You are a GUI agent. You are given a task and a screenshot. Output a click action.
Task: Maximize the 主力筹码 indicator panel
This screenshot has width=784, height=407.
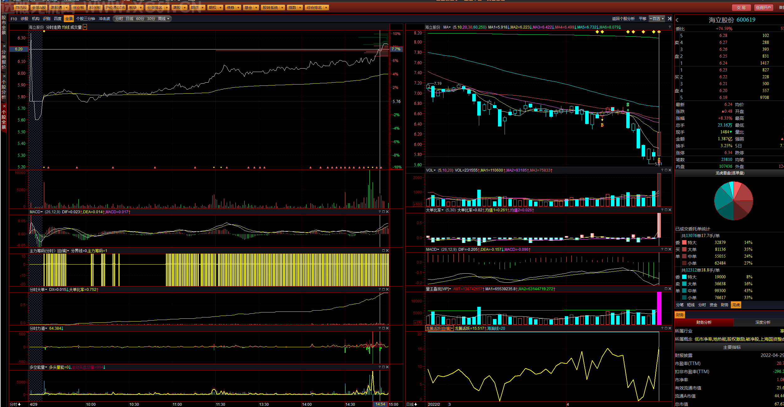pos(383,251)
